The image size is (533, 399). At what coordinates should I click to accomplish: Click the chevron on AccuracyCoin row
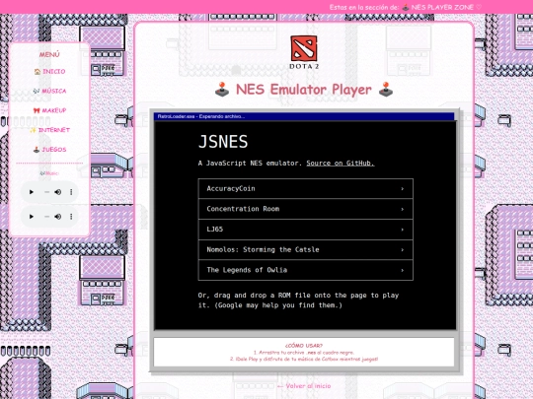403,188
